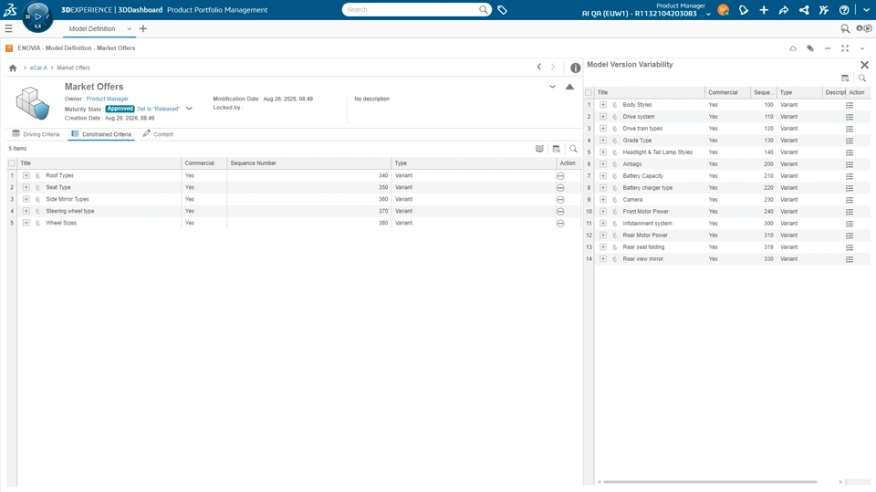Expand the Seat Type row

[x=26, y=187]
